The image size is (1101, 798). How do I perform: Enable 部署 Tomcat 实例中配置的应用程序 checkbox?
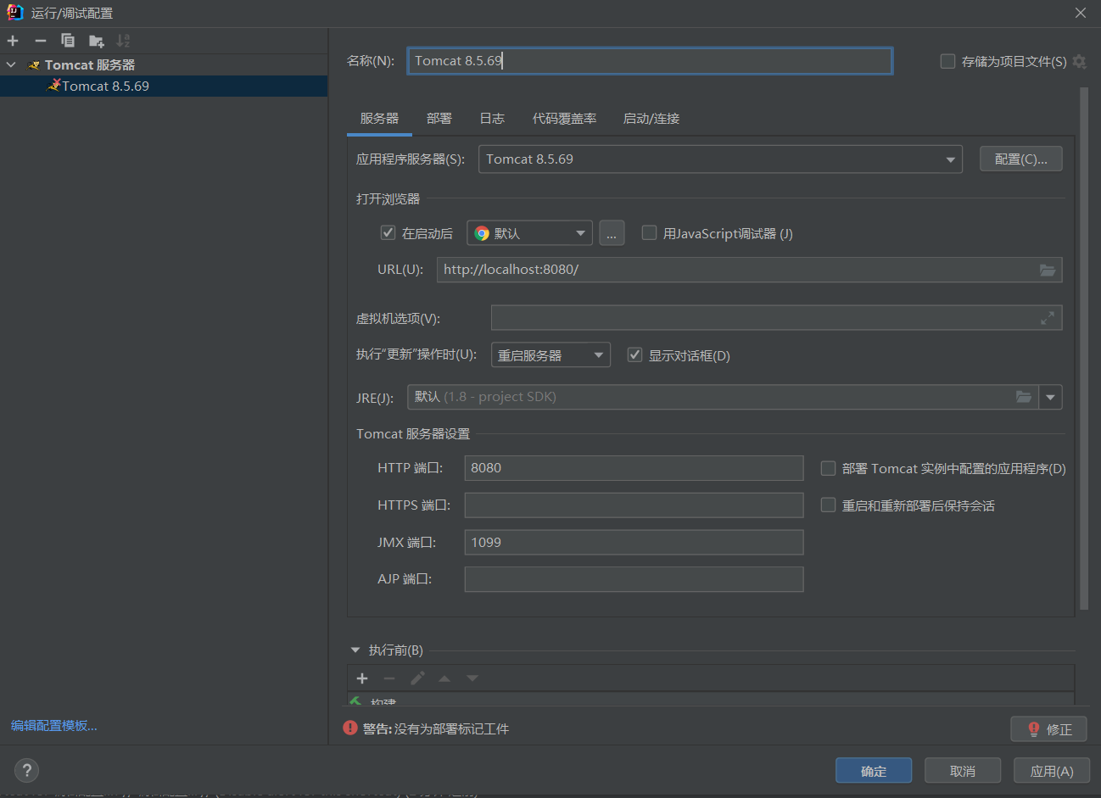click(x=829, y=468)
